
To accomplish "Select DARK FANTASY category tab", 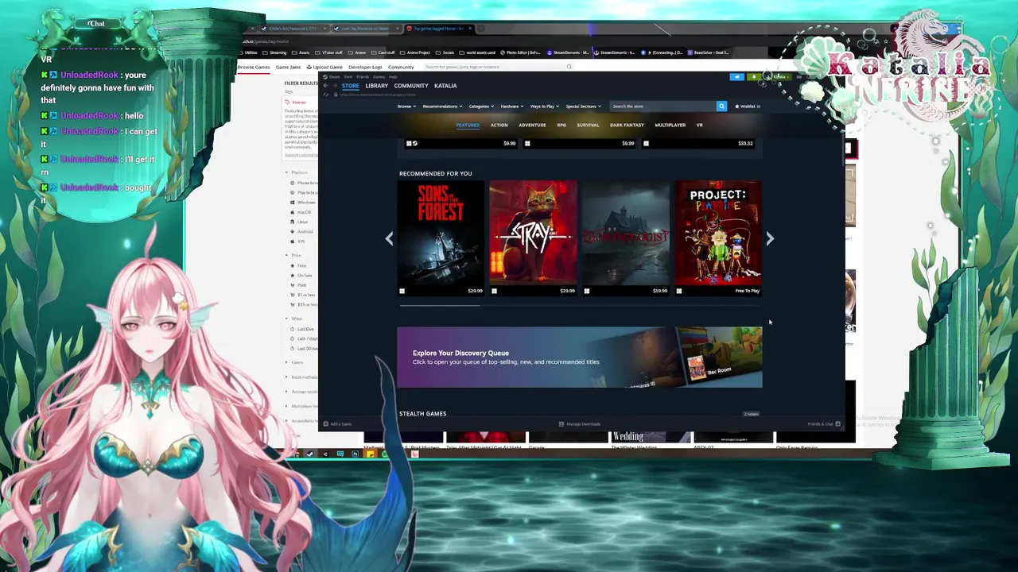I will point(627,125).
